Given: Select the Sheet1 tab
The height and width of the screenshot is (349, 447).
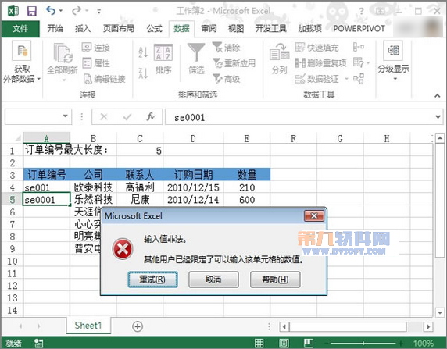Looking at the screenshot, I should (88, 326).
